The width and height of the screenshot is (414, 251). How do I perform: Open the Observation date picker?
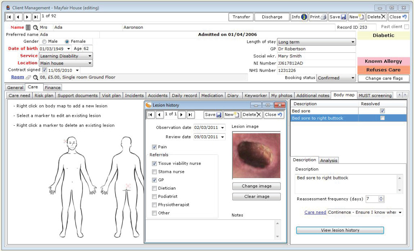pos(223,128)
